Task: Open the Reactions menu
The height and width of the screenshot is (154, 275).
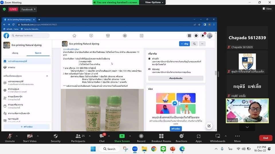Action: point(181,136)
